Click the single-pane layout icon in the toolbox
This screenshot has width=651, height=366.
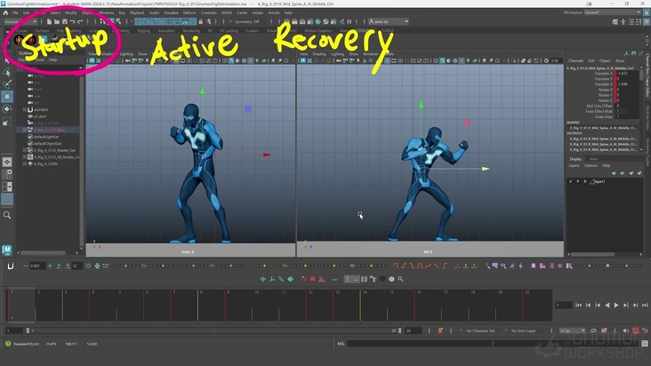coord(7,162)
